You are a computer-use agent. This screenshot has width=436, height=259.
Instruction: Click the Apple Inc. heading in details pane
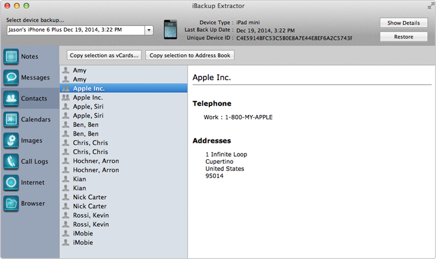pyautogui.click(x=212, y=77)
